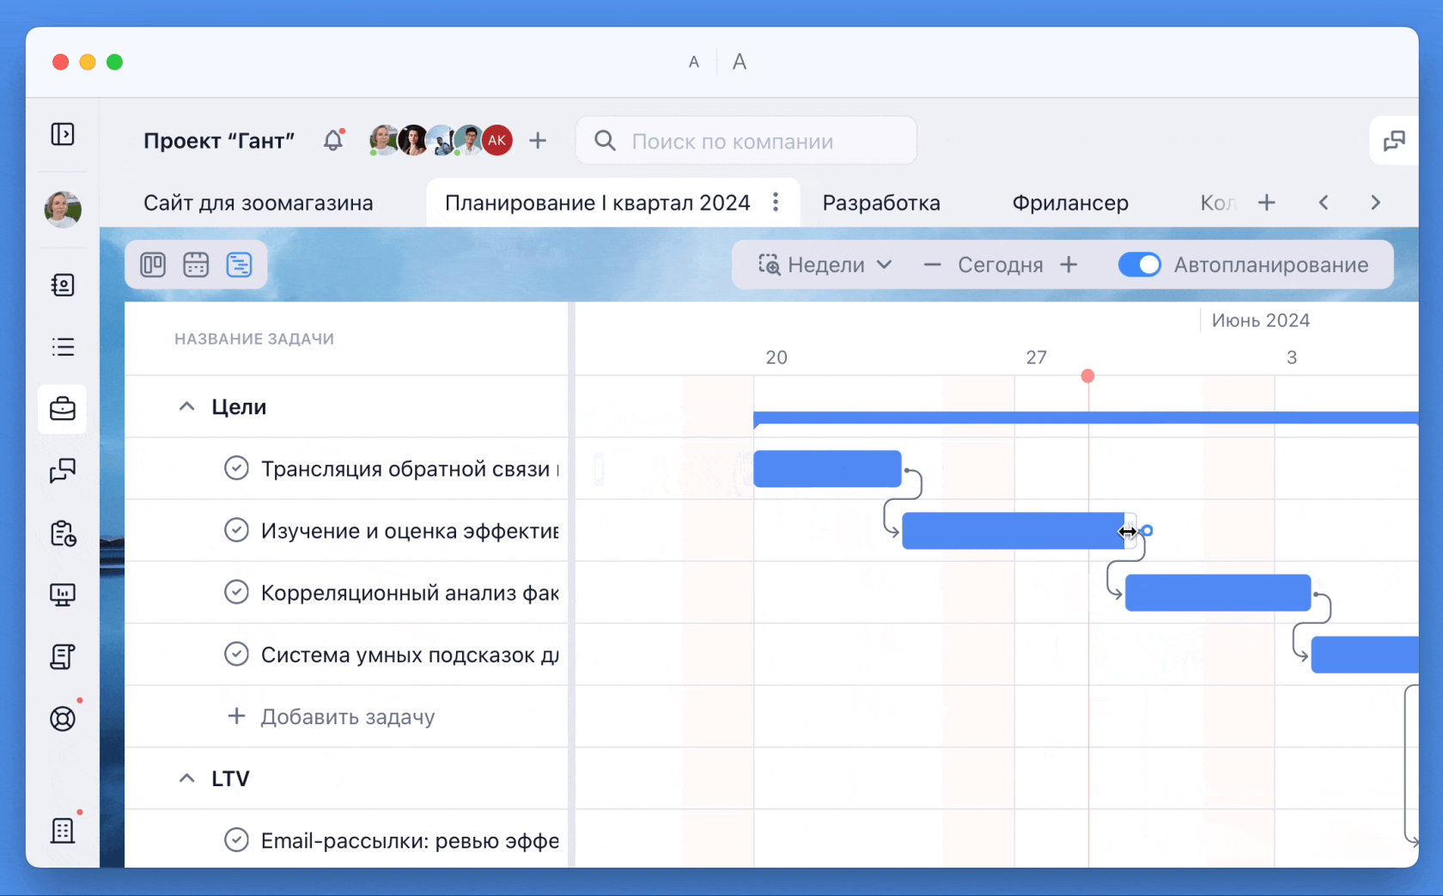Check off Корреляционный анализ task
Image resolution: width=1443 pixels, height=896 pixels.
(x=236, y=592)
